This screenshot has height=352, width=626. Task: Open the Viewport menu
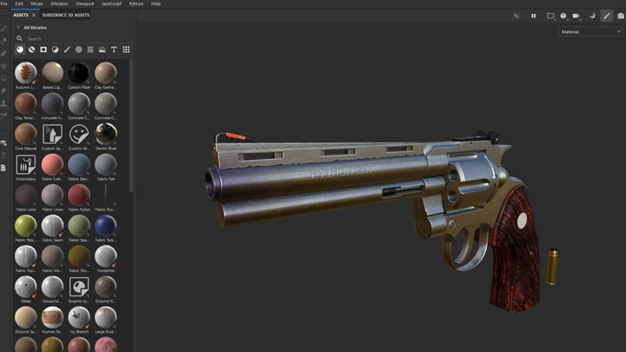[x=84, y=3]
